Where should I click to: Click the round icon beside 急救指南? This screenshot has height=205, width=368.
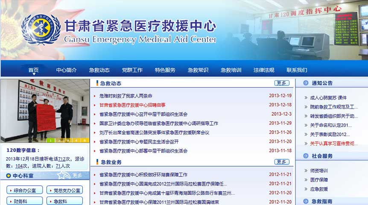(306, 201)
